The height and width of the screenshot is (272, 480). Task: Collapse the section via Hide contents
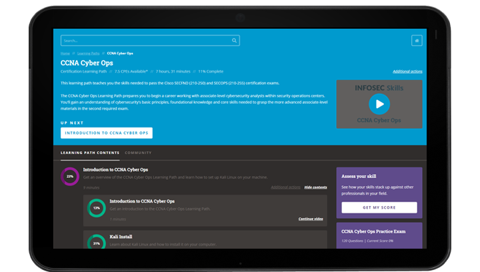[x=315, y=187]
